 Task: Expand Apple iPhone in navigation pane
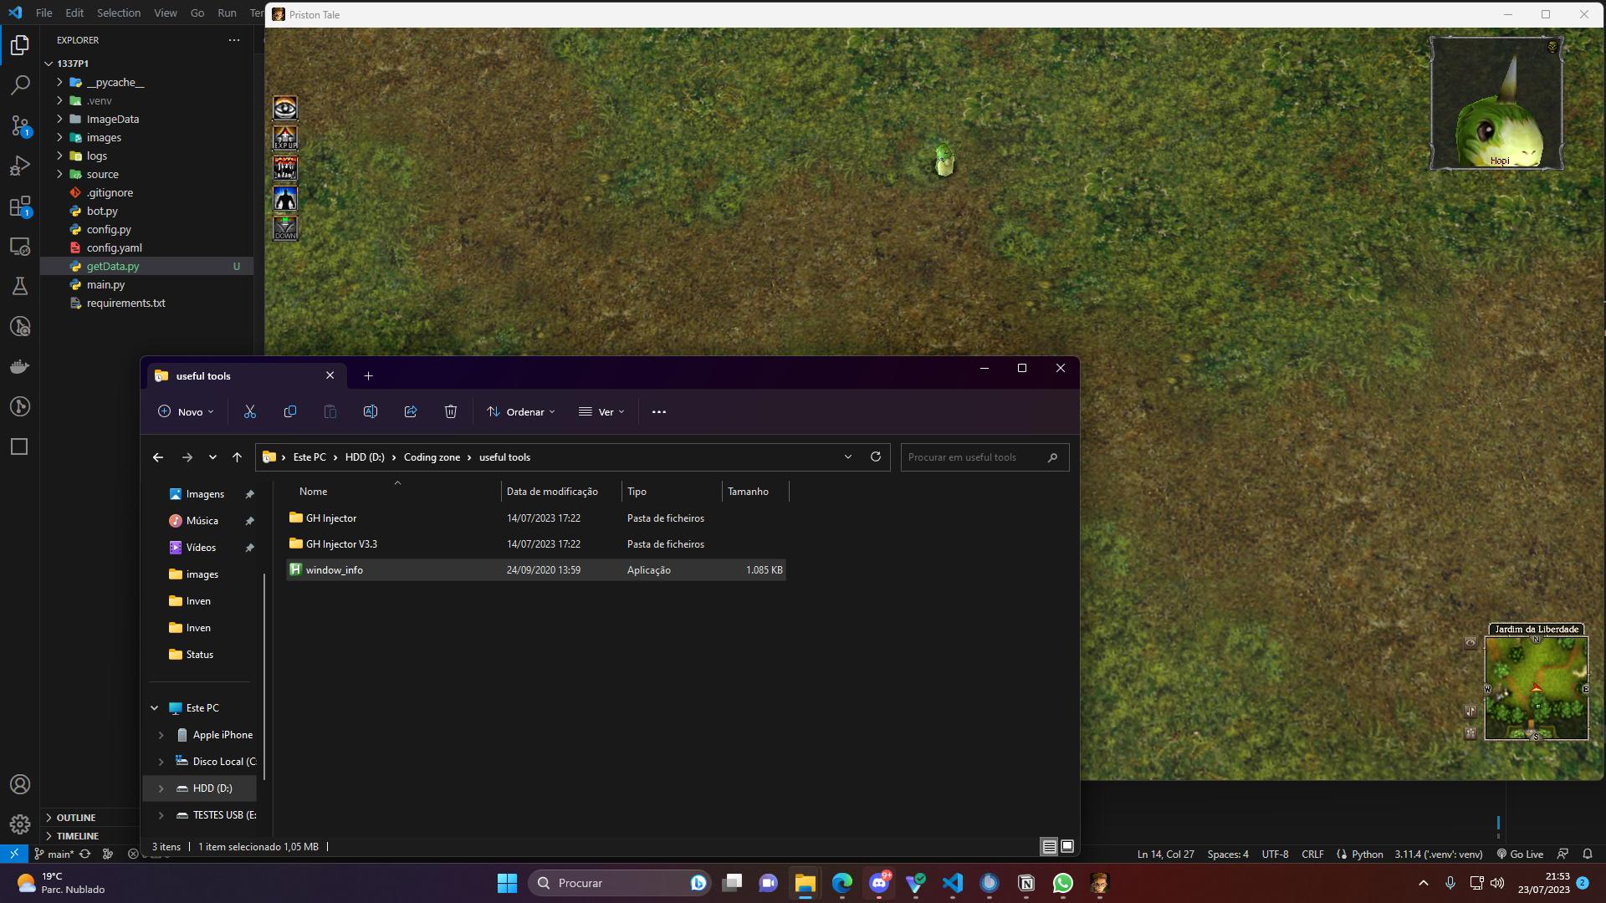[x=161, y=735]
